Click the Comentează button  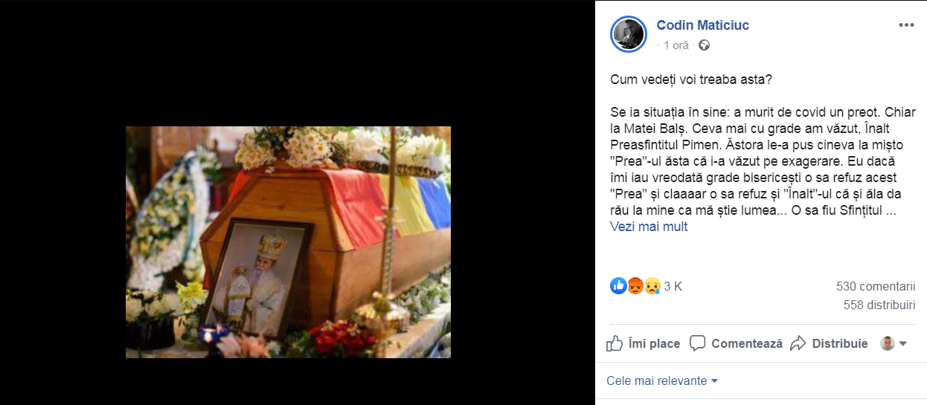coord(736,343)
